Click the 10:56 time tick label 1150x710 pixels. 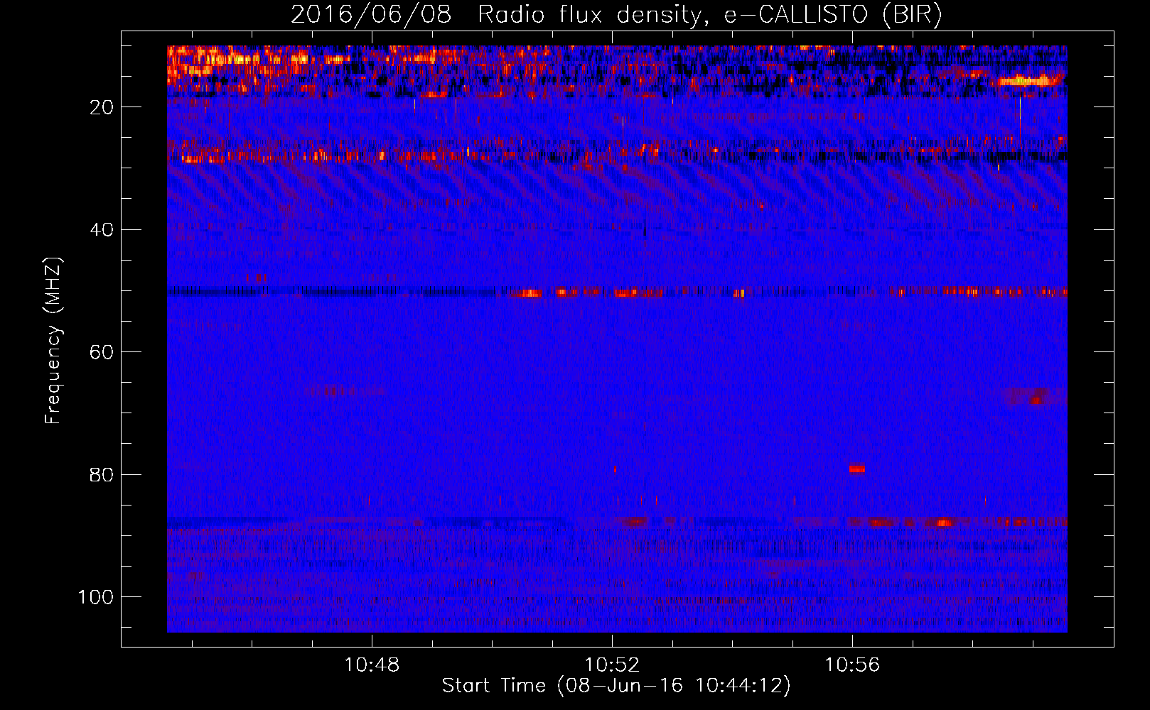tap(852, 665)
